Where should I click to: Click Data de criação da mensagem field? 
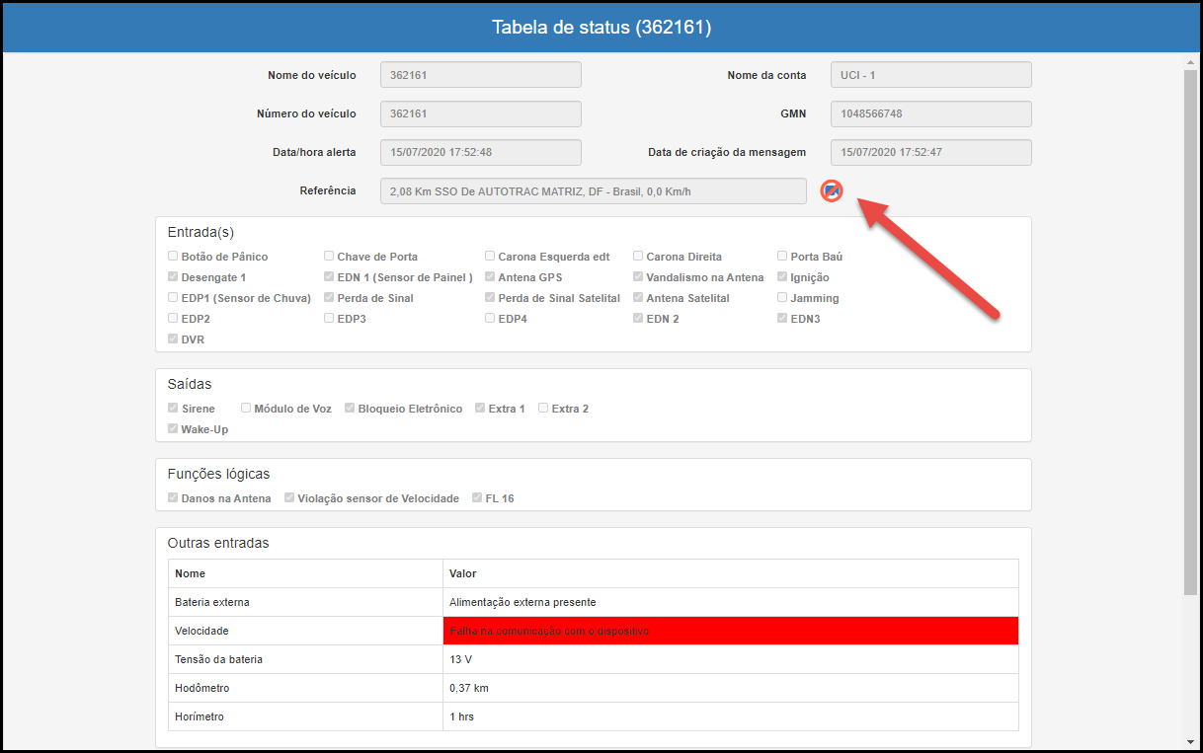pos(931,152)
